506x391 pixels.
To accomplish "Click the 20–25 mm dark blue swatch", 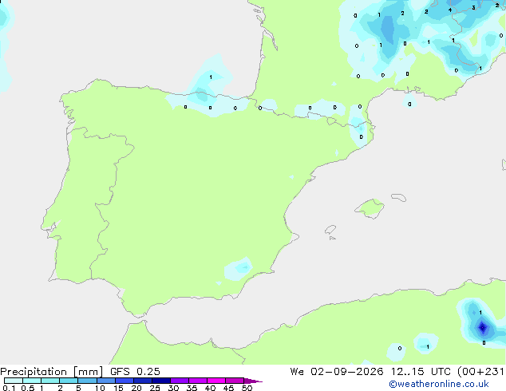I will click(143, 381).
